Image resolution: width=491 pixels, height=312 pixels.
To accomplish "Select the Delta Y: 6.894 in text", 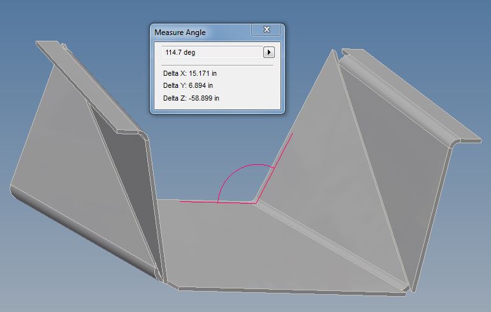I will point(188,85).
